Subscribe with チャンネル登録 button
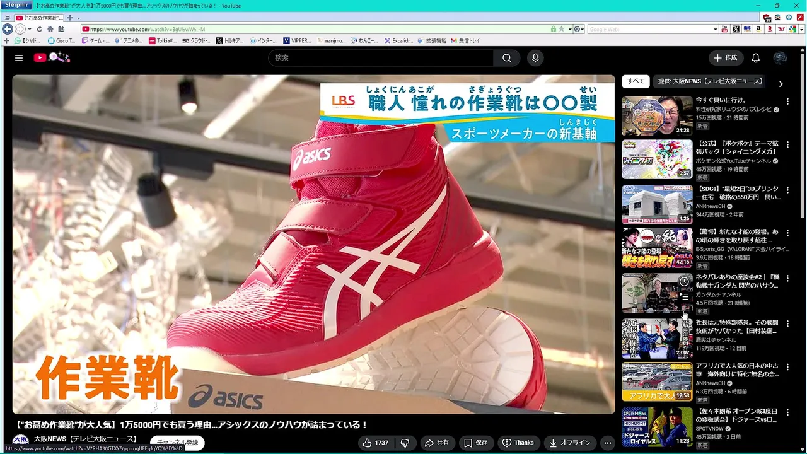This screenshot has width=807, height=454. click(177, 443)
